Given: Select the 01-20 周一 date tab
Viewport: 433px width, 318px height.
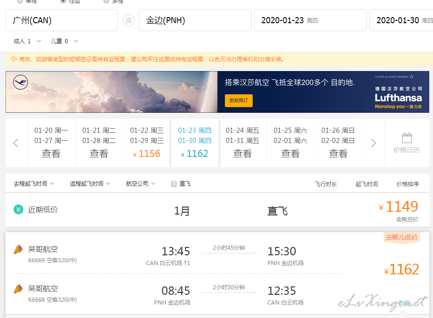Looking at the screenshot, I should click(x=51, y=143).
